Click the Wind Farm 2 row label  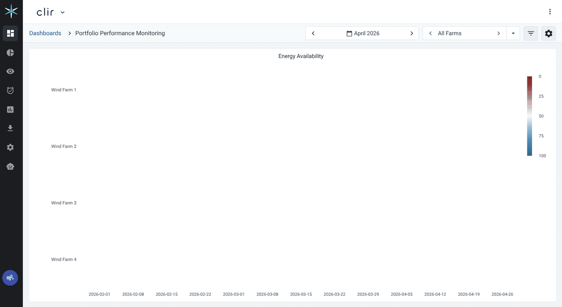coord(64,146)
